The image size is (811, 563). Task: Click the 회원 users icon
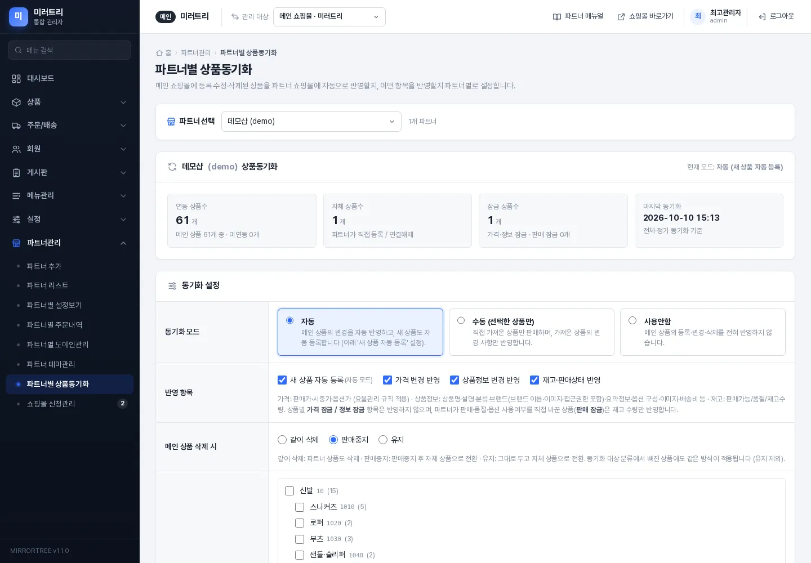tap(16, 149)
